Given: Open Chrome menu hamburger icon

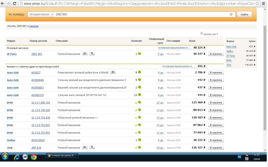Looking at the screenshot, I should click(x=263, y=3).
